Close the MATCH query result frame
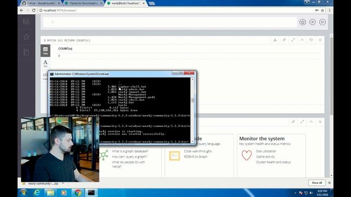 [320, 40]
